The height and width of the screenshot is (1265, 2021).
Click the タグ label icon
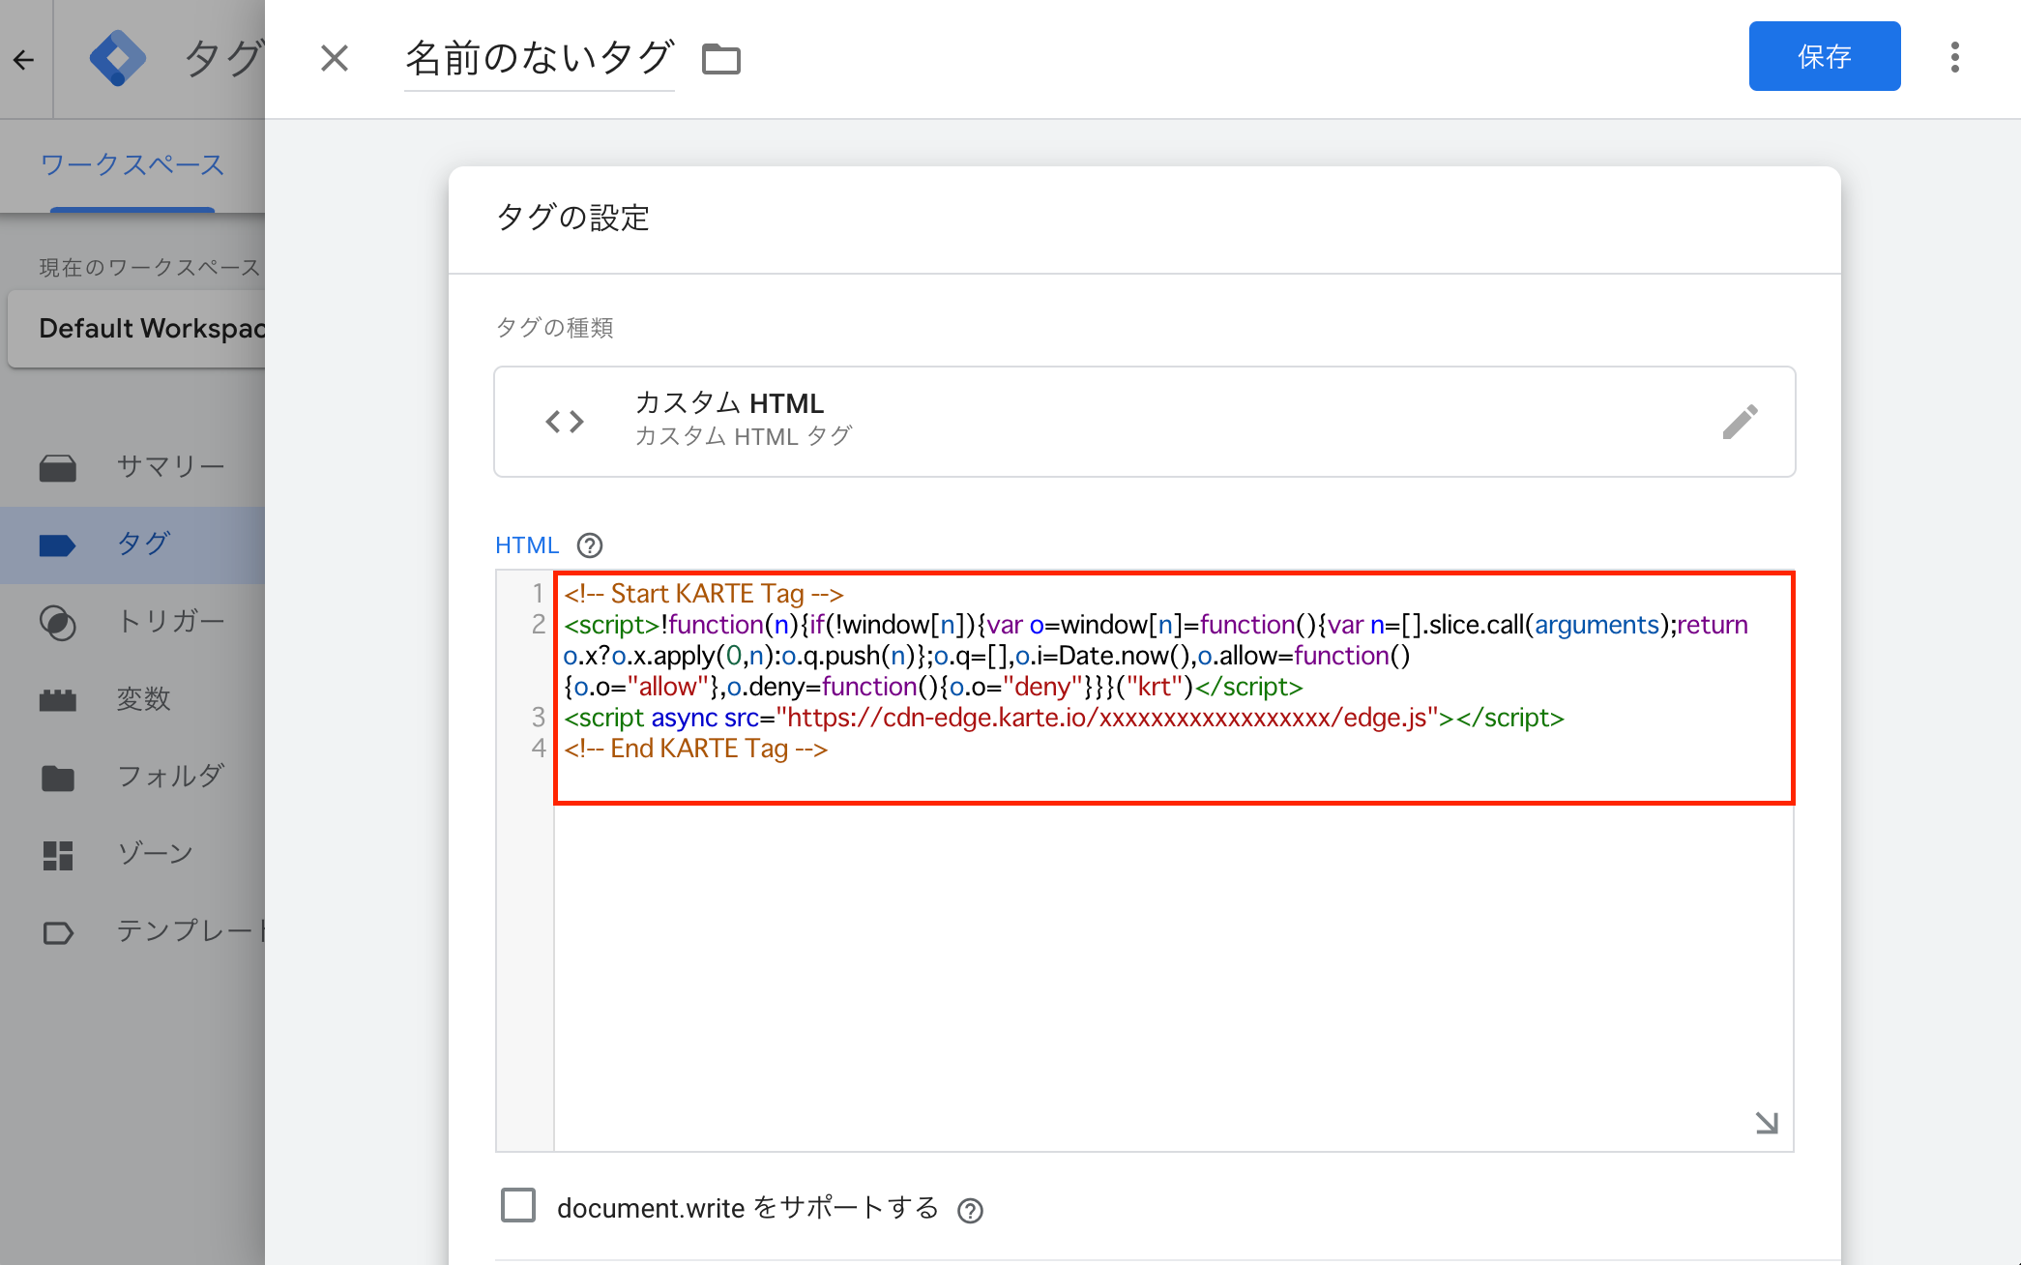(x=58, y=545)
